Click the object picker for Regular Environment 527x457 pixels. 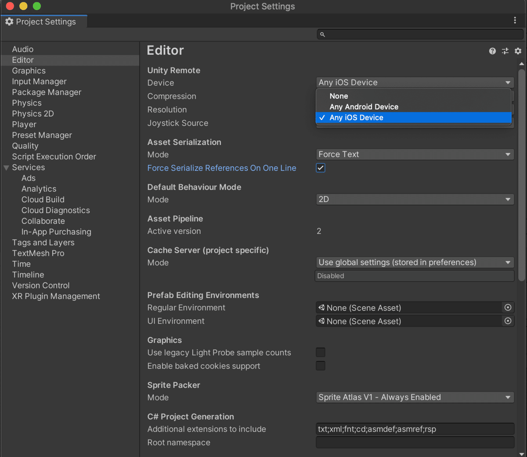tap(508, 308)
